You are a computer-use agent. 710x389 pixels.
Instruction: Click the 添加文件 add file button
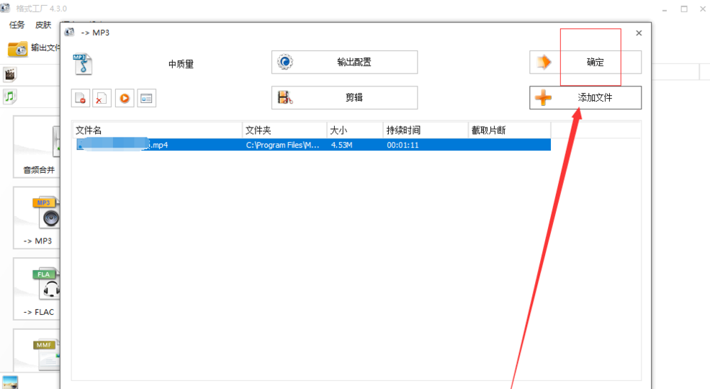click(585, 97)
